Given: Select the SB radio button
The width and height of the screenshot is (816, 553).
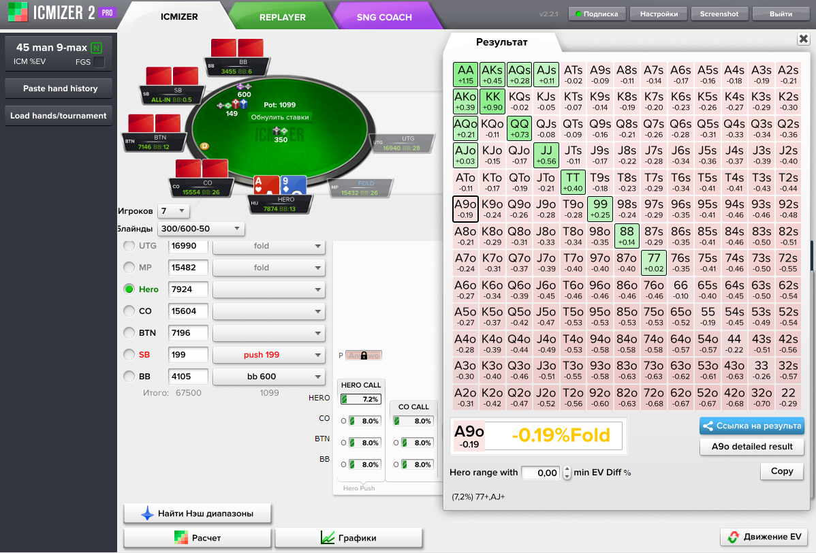Looking at the screenshot, I should pos(129,355).
